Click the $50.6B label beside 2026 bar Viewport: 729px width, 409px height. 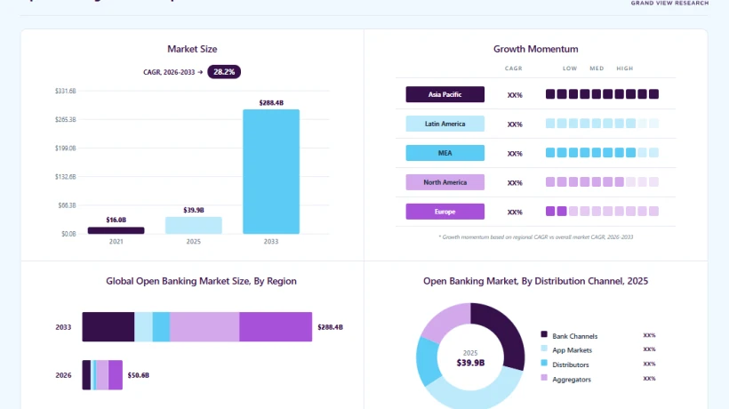click(x=139, y=375)
